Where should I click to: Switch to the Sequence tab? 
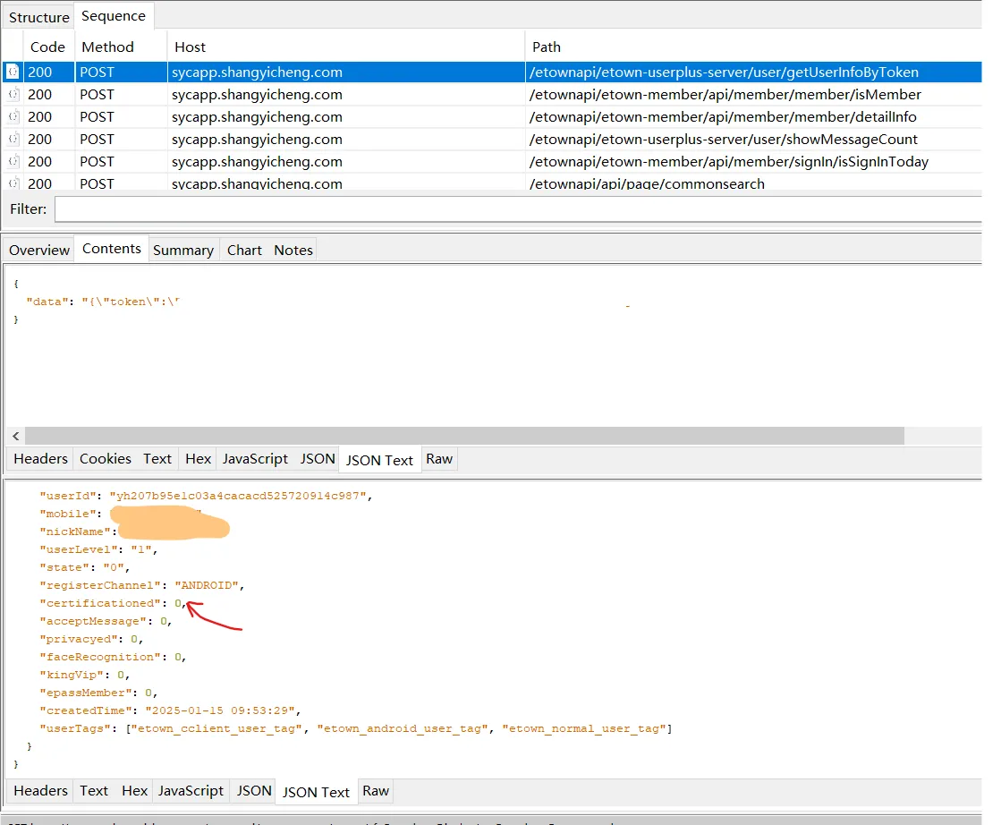pyautogui.click(x=114, y=16)
